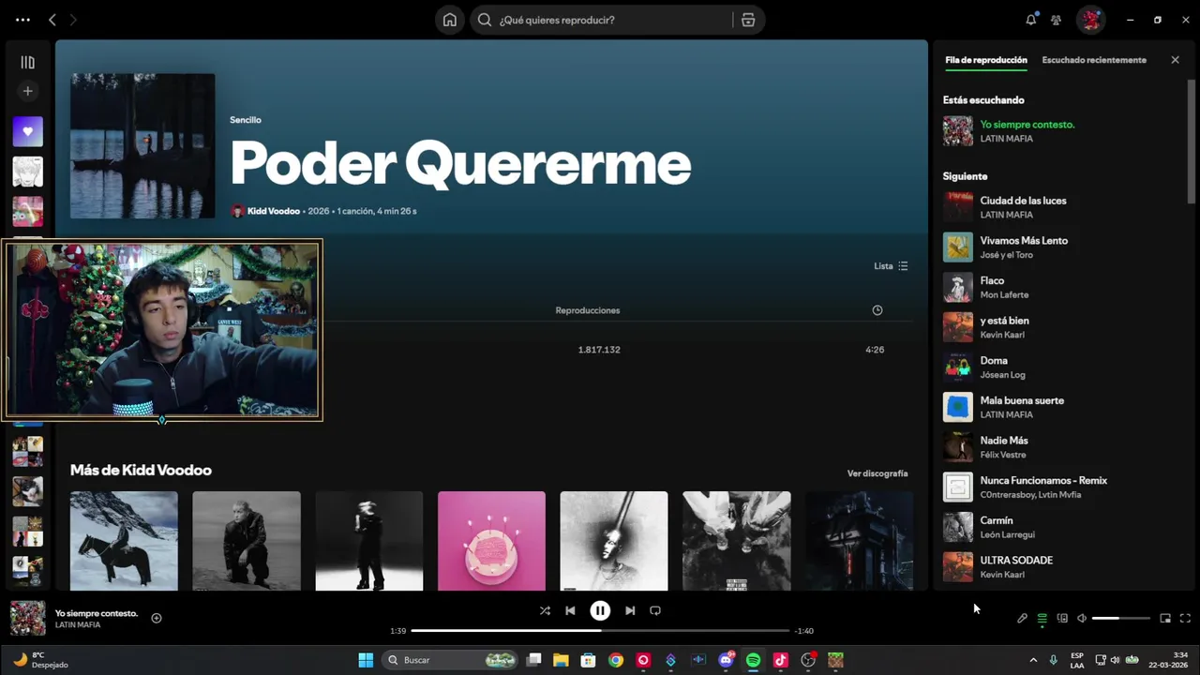
Task: Open friend activity icon in top bar
Action: point(1057,20)
